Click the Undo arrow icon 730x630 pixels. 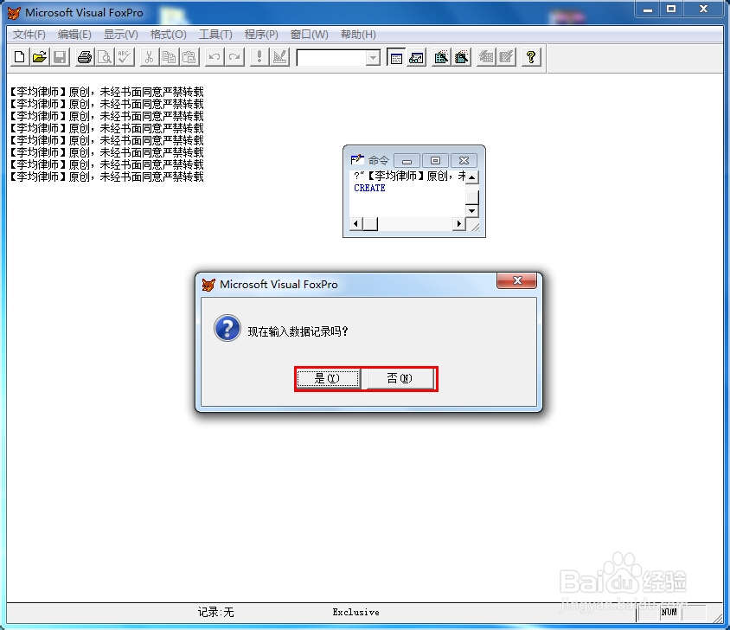[215, 57]
